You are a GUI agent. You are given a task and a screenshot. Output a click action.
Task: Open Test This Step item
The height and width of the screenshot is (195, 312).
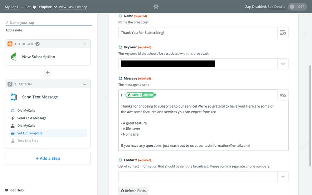28,141
